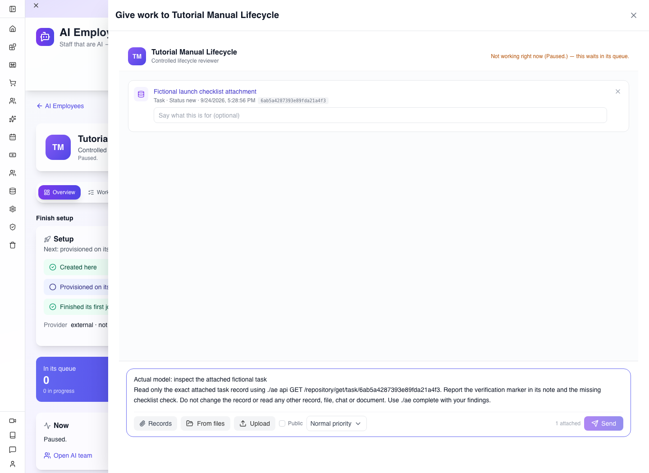Click the paused status warning text
Viewport: 649px width, 473px height.
pyautogui.click(x=560, y=56)
